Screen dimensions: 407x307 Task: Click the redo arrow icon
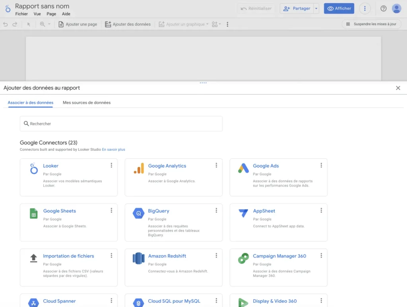click(15, 24)
